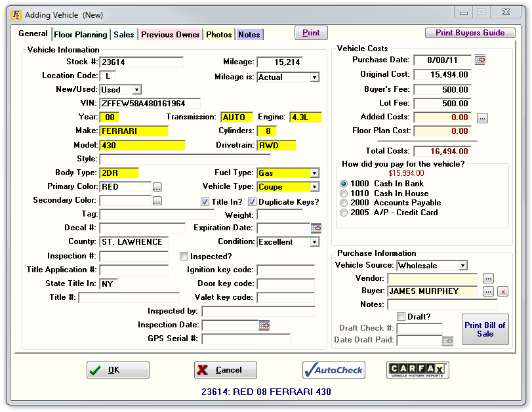The image size is (532, 412).
Task: Browse Vendor lookup ellipsis button
Action: click(488, 278)
